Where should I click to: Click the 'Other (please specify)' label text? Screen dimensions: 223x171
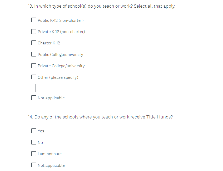coord(58,77)
